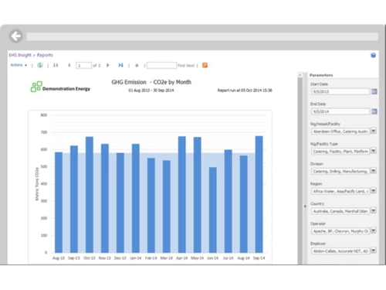
Task: Click the find text input field
Action: click(161, 66)
